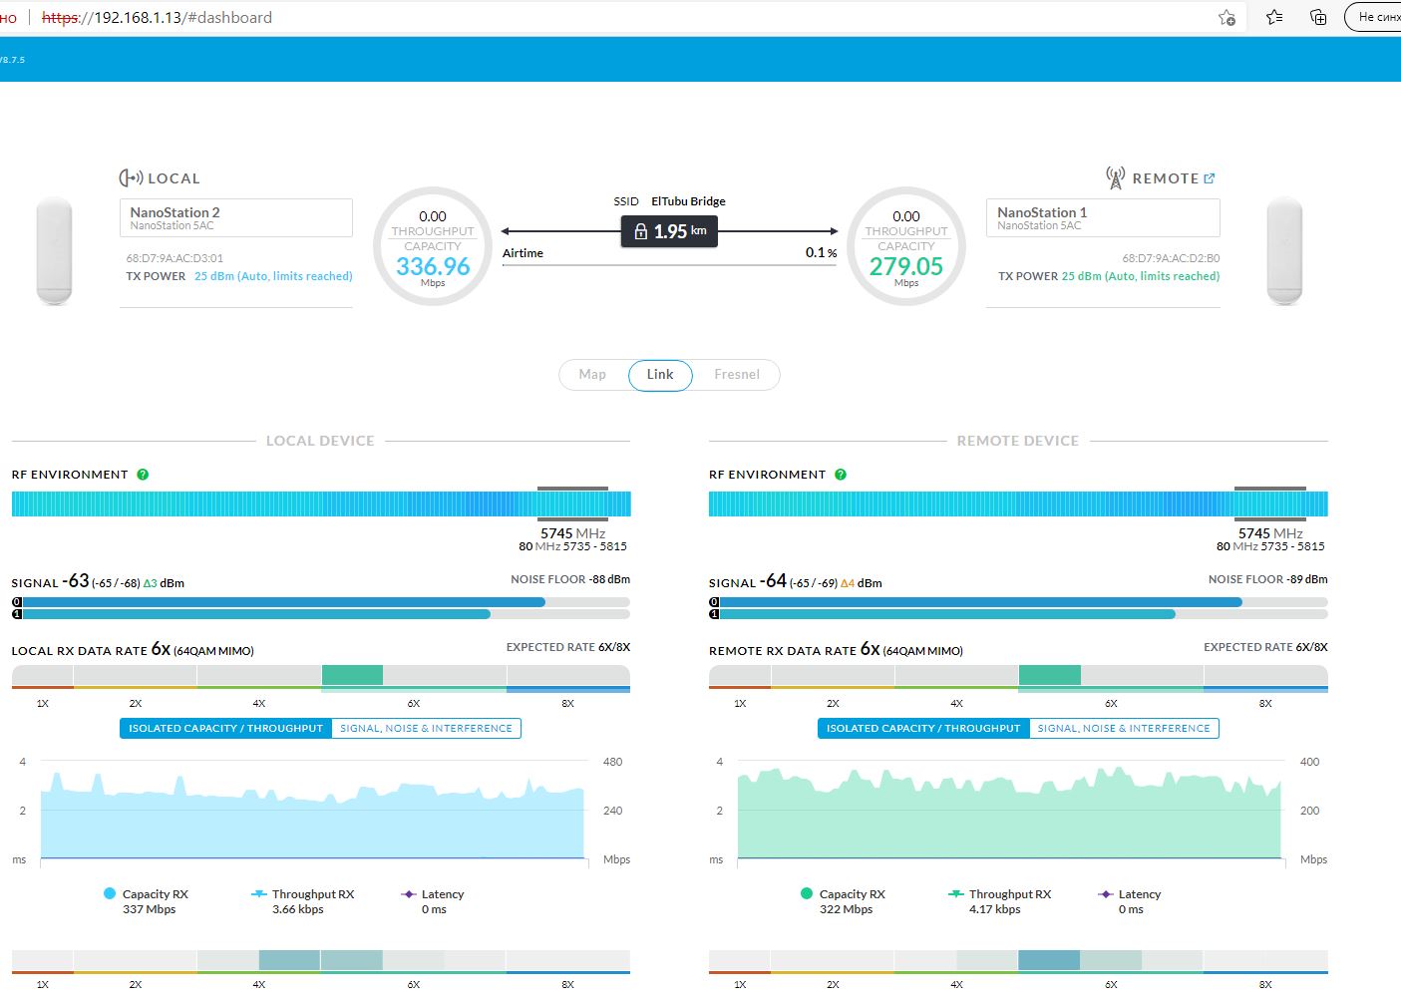The height and width of the screenshot is (998, 1401).
Task: Toggle local Throughput RX legend marker
Action: 259,893
